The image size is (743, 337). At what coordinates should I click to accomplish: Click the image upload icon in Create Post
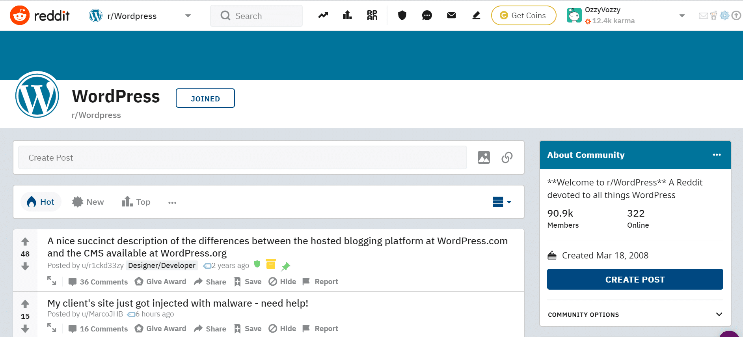coord(484,157)
